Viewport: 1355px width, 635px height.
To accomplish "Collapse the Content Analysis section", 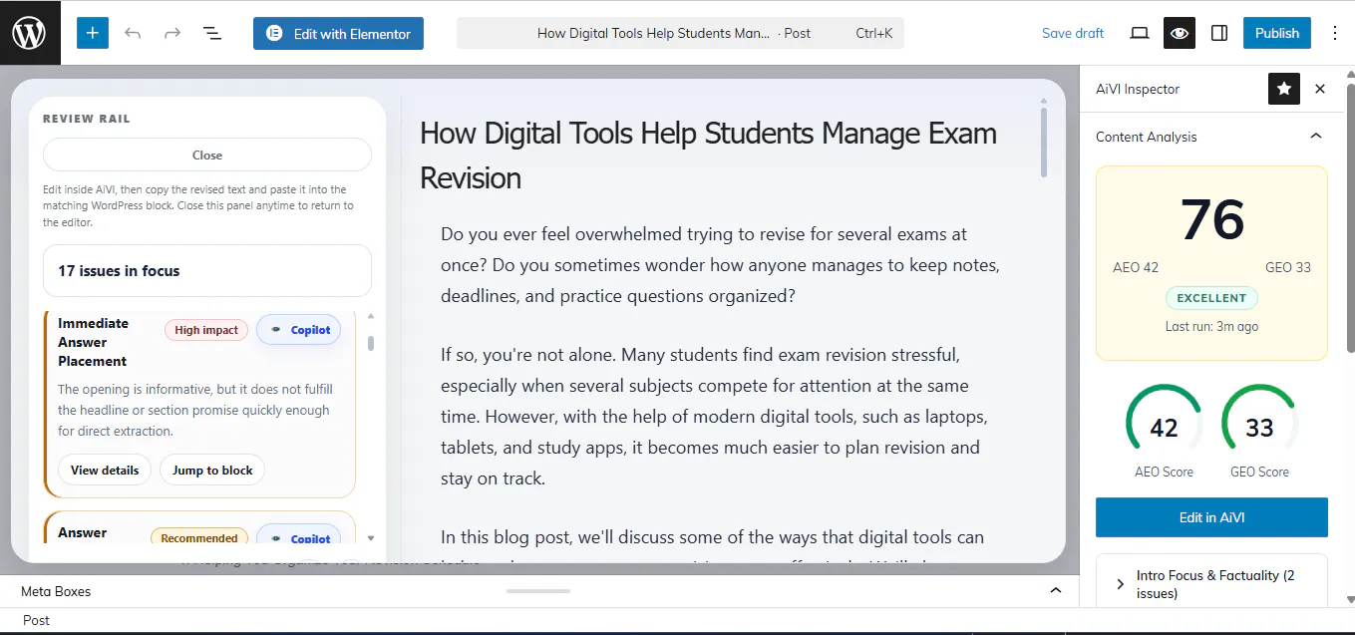I will [x=1316, y=137].
